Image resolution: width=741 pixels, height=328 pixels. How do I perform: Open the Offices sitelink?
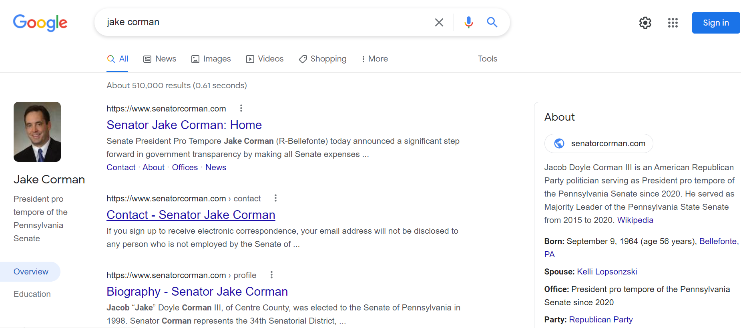click(x=185, y=167)
